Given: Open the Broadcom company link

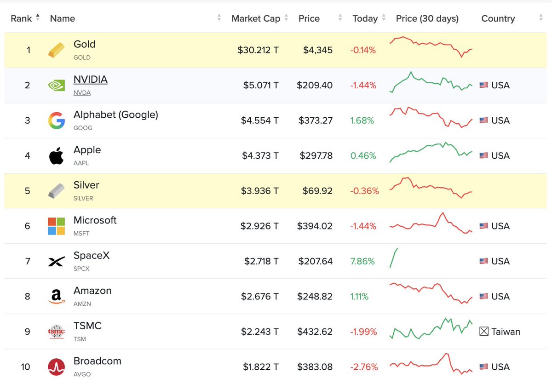Looking at the screenshot, I should (x=98, y=361).
